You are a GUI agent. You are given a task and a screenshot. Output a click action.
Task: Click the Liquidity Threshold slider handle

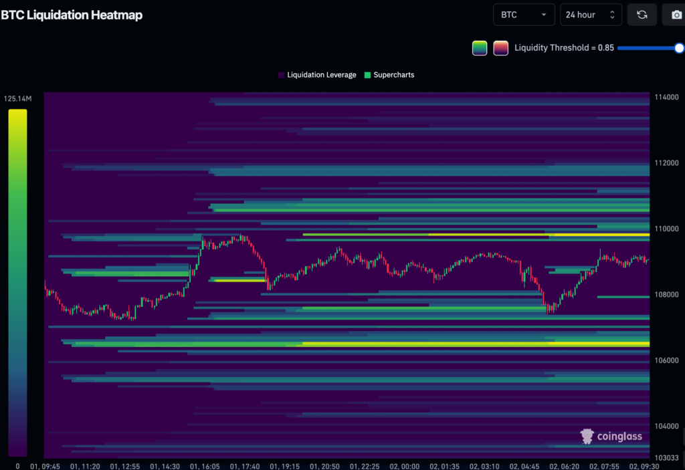(680, 48)
